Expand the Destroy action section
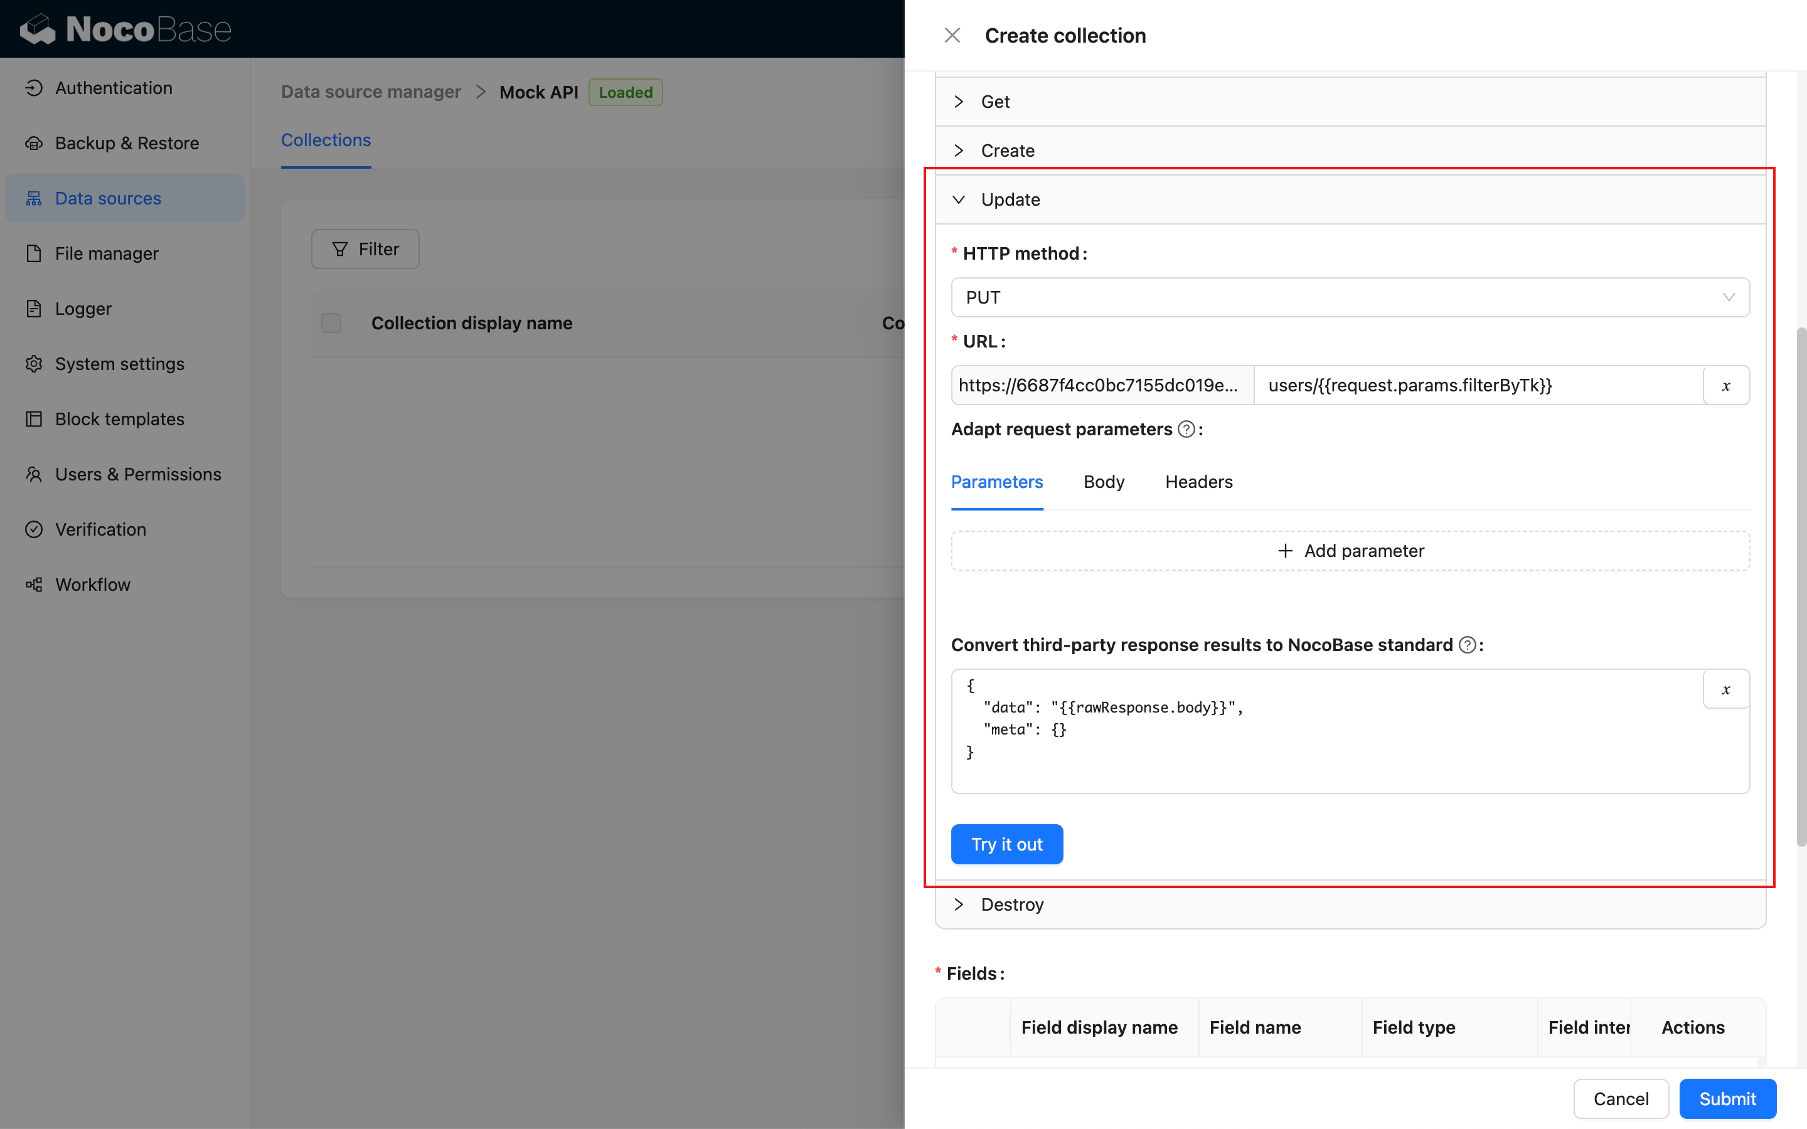 (1012, 904)
